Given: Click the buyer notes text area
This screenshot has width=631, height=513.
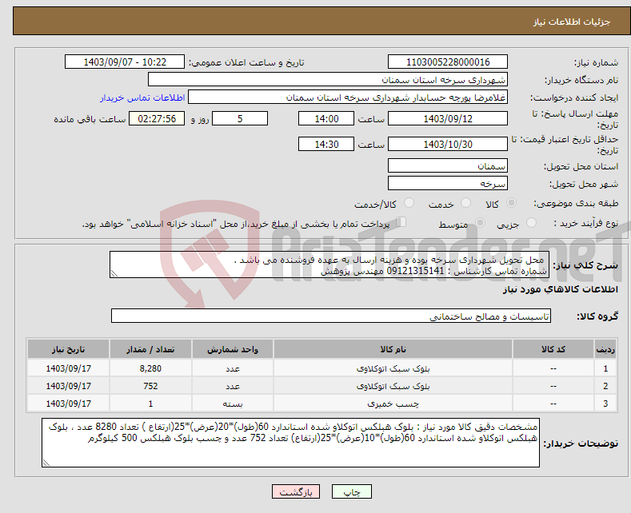Looking at the screenshot, I should click(x=290, y=443).
